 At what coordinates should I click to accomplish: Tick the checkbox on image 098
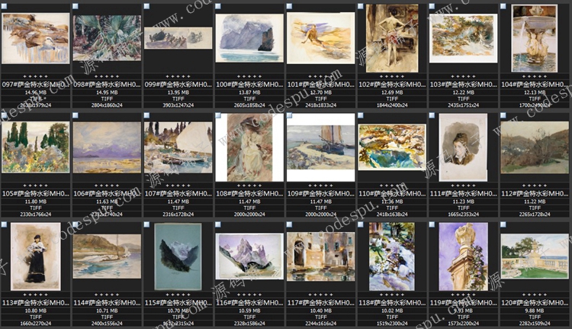tap(76, 6)
